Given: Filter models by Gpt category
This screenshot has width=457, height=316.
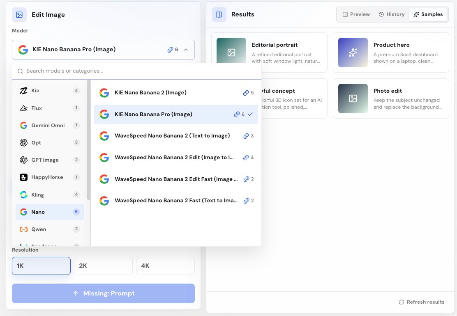Looking at the screenshot, I should 50,142.
